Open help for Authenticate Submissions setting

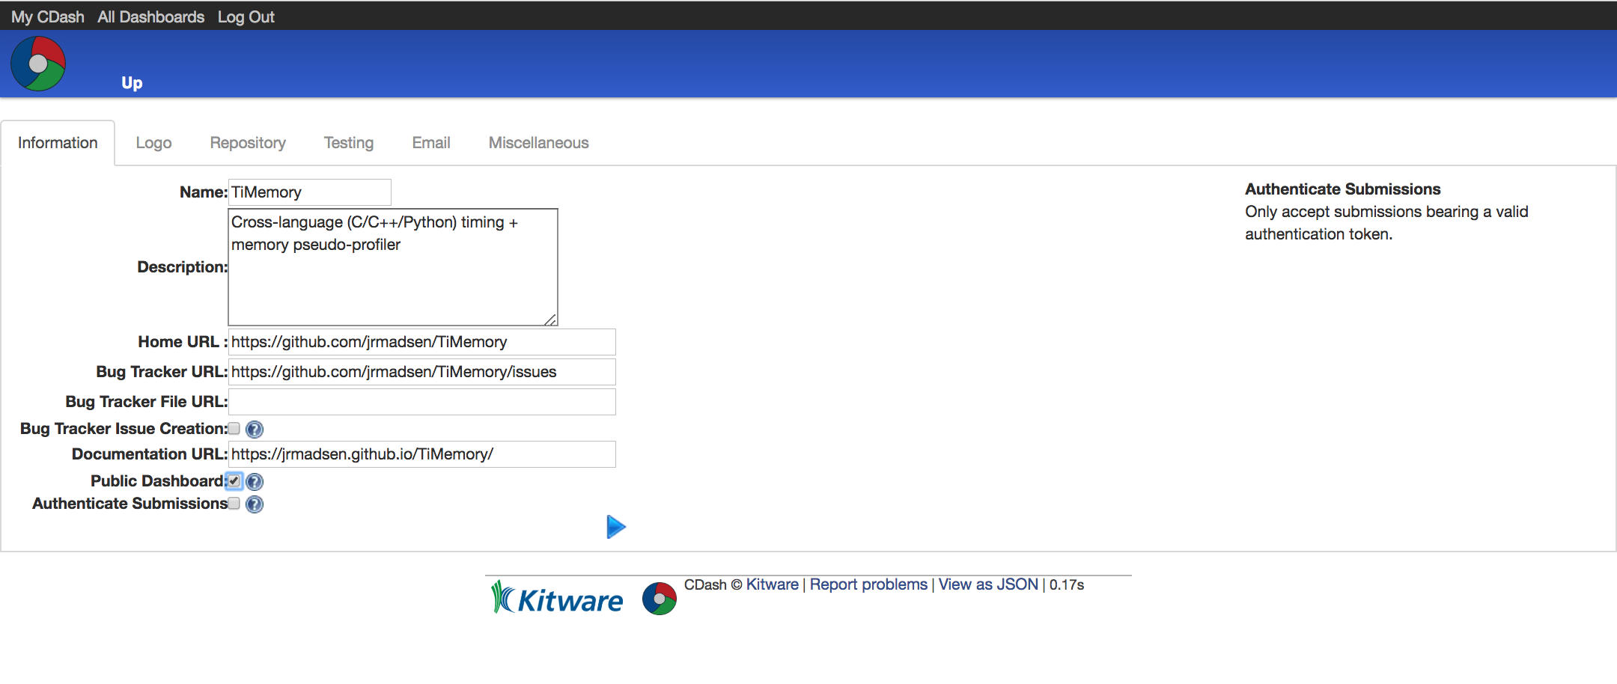254,504
